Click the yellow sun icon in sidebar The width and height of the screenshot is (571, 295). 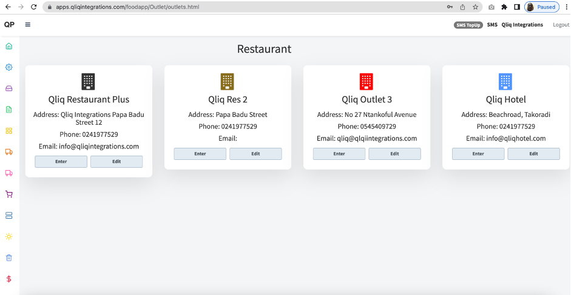coord(9,236)
